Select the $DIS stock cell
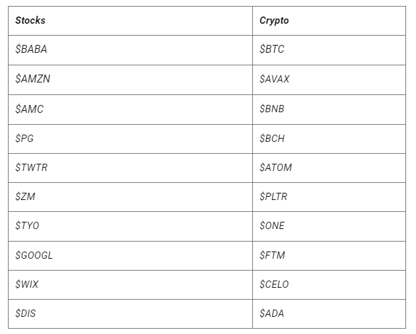Screen dimensions: 416x334 [x=130, y=314]
